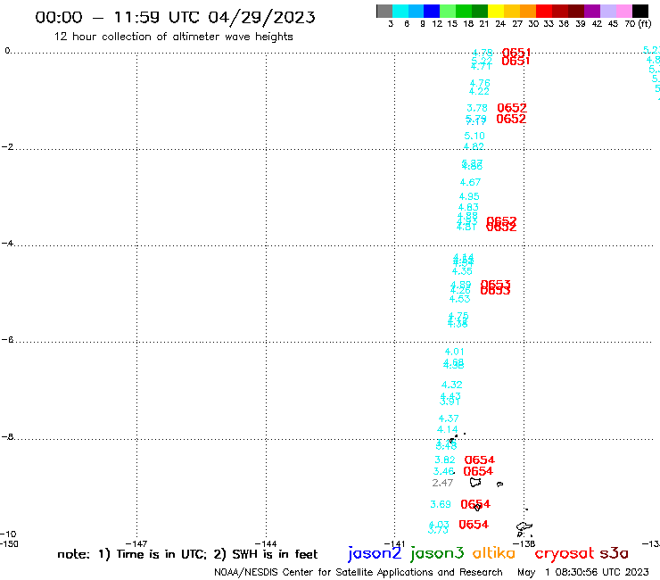Image resolution: width=660 pixels, height=580 pixels.
Task: Click the wave height value 4.32
Action: [x=451, y=385]
